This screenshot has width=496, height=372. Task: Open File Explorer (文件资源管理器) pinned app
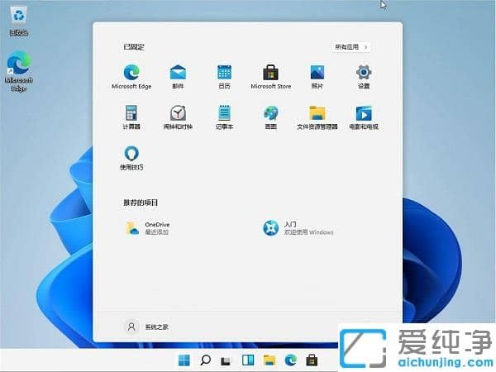317,117
